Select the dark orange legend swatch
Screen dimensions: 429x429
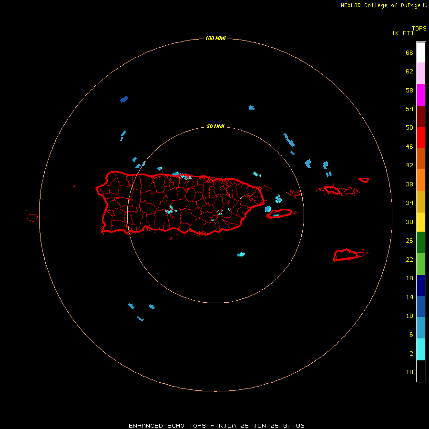(x=421, y=158)
